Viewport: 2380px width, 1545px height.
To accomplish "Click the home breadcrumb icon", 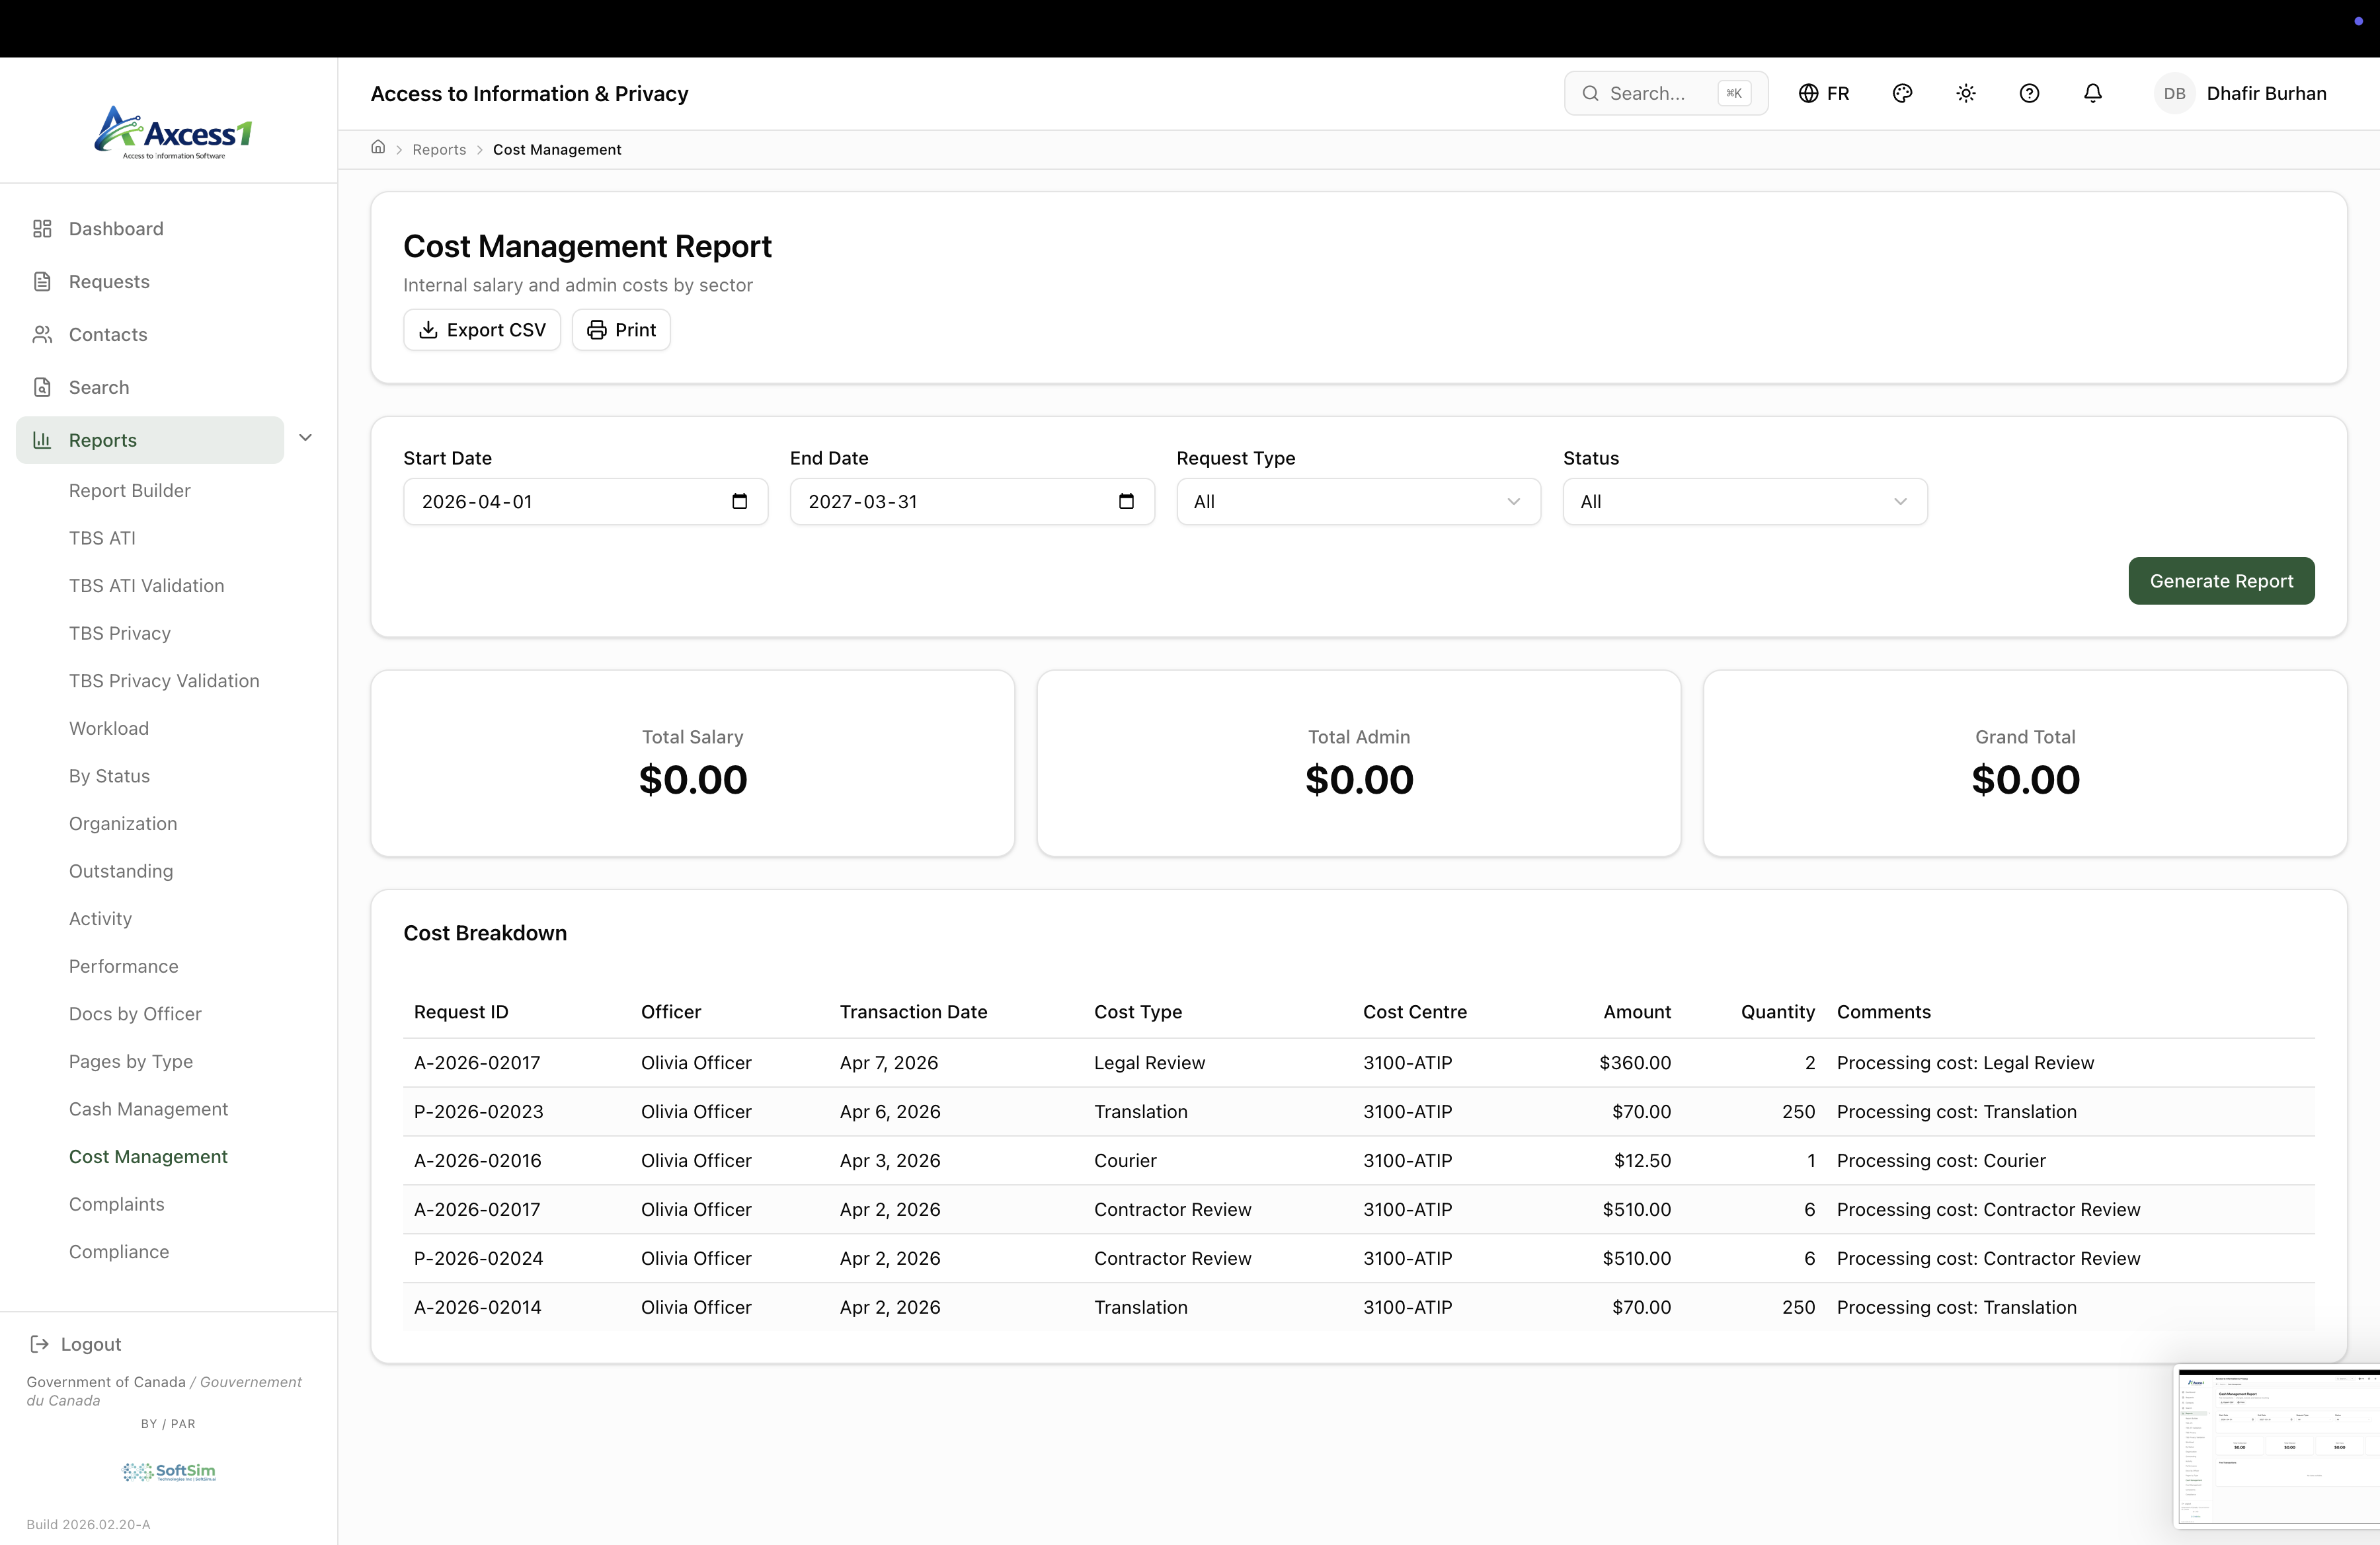I will coord(378,148).
